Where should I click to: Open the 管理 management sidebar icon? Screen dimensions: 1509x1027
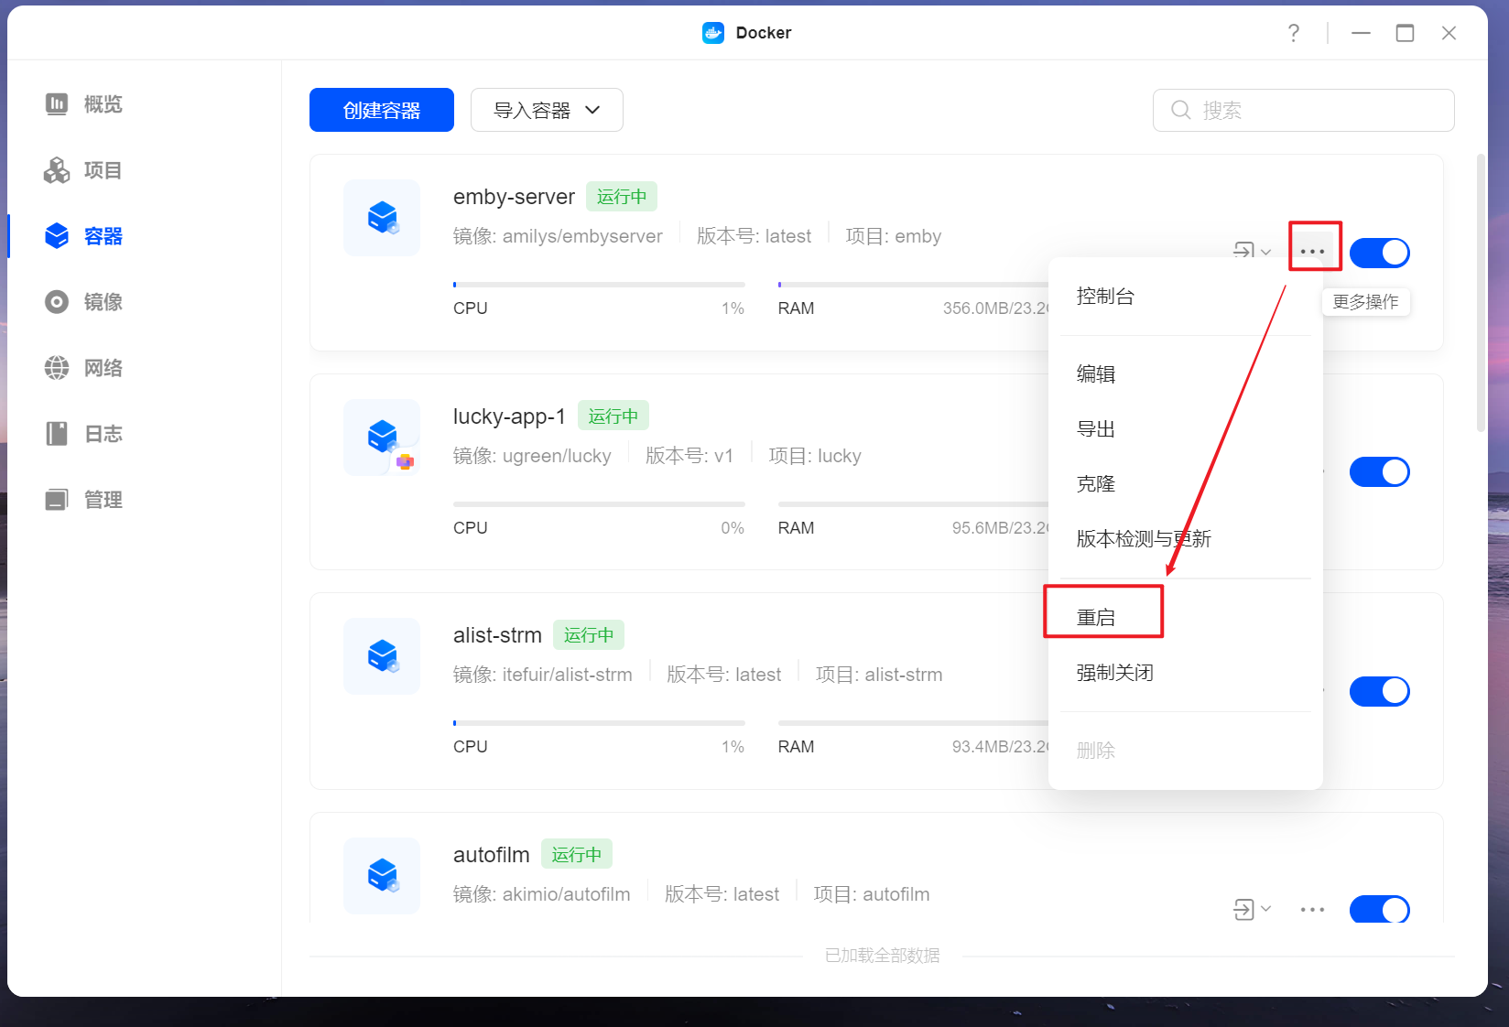coord(57,500)
